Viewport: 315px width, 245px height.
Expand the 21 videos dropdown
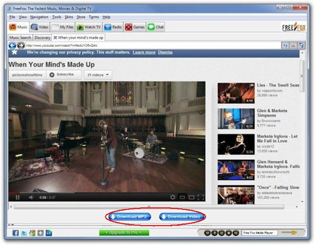98,75
